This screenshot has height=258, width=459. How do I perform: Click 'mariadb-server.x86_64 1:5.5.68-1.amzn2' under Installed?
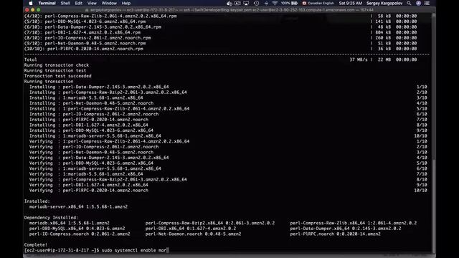(x=78, y=207)
